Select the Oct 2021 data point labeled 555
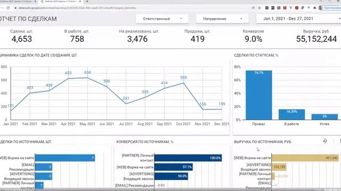The image size is (341, 191). [183, 83]
